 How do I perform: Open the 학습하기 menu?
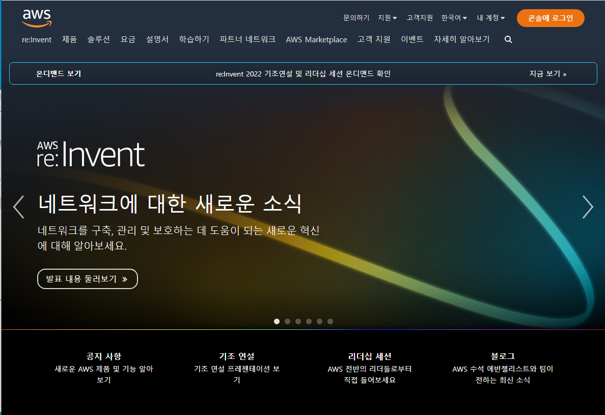(x=194, y=39)
